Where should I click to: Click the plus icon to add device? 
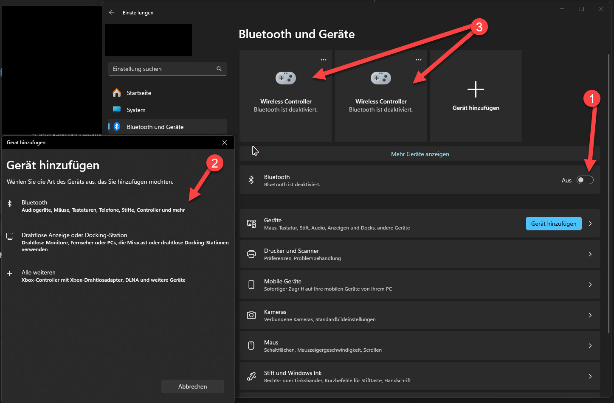click(x=476, y=90)
